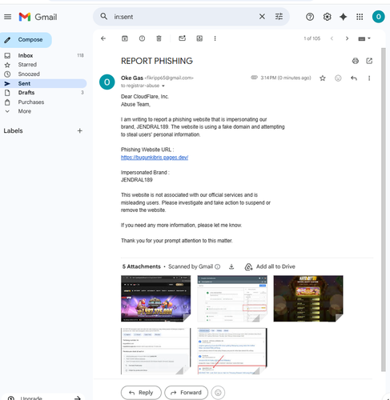Click the sender name Oke Gas
This screenshot has width=390, height=400.
(x=132, y=78)
